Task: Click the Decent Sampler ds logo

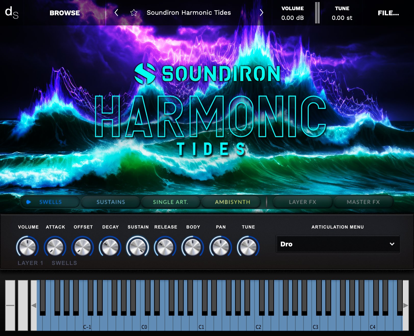Action: tap(12, 13)
